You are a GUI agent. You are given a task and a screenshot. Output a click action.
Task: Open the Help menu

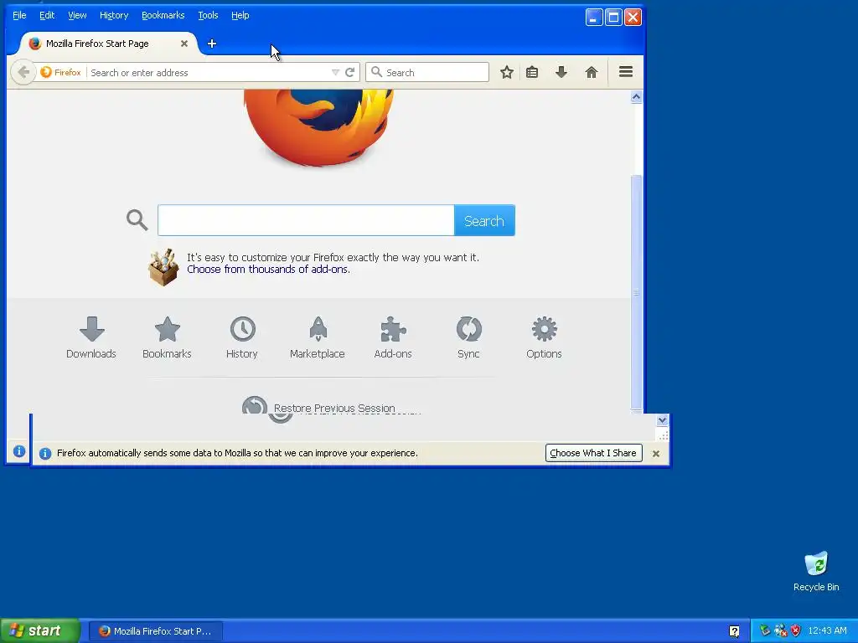tap(240, 15)
